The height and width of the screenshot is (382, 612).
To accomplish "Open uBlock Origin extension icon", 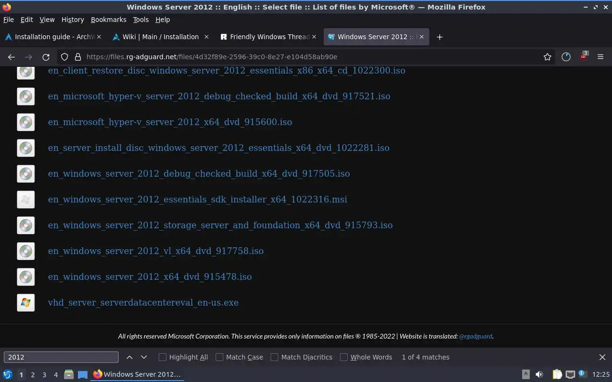I will click(583, 57).
